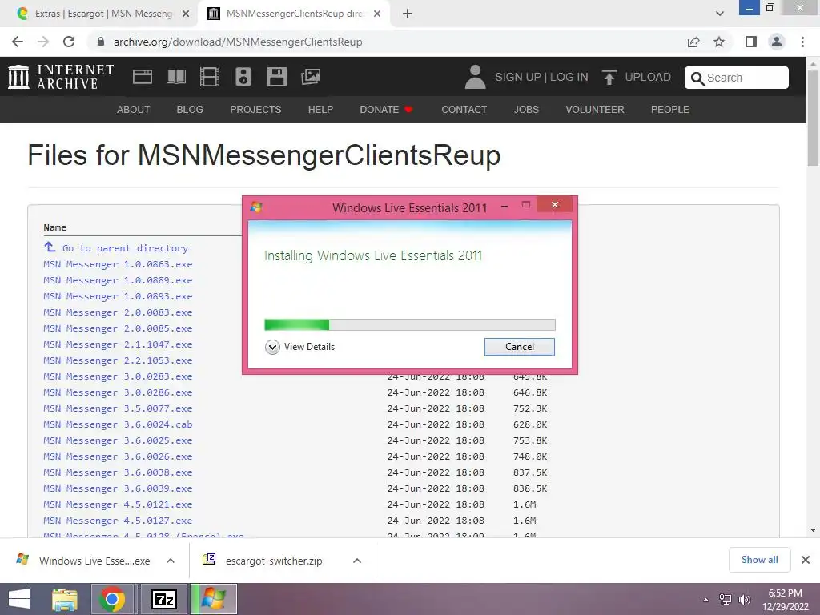Click the upload arrow icon
Viewport: 820px width, 615px height.
[609, 78]
